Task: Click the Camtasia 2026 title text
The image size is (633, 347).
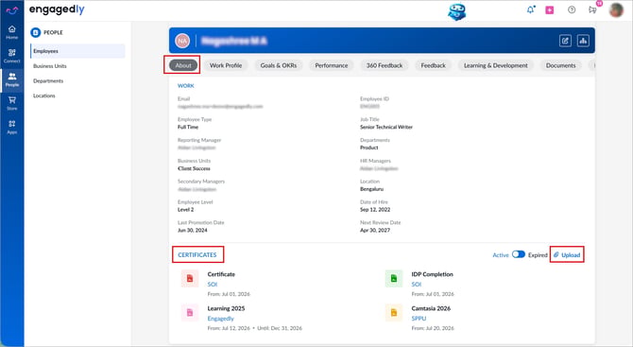Action: [x=431, y=308]
